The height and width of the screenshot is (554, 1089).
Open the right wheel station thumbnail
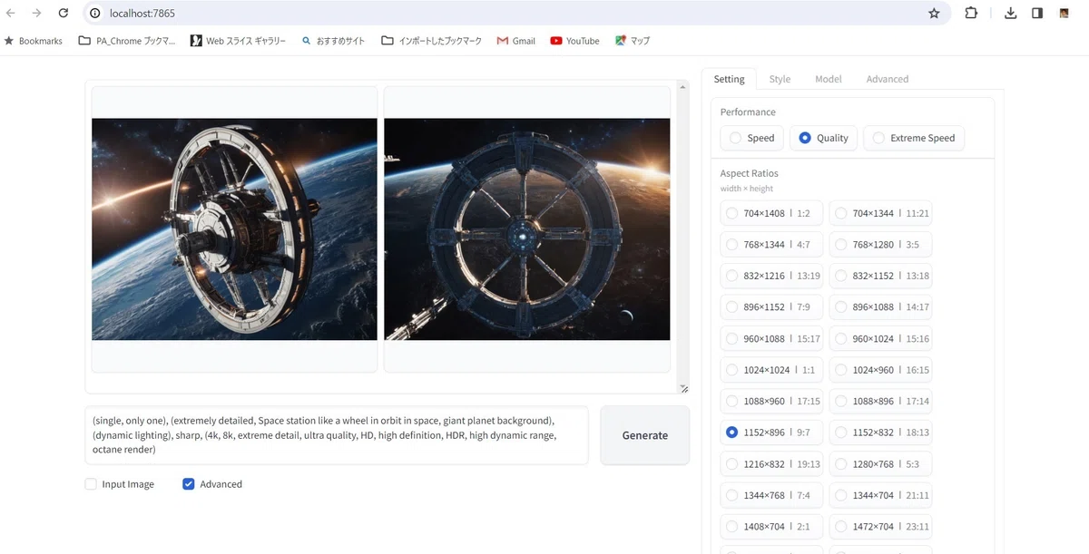click(x=527, y=229)
